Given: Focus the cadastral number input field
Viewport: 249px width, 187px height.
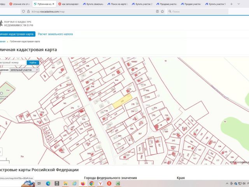Looking at the screenshot, I should pos(13,62).
